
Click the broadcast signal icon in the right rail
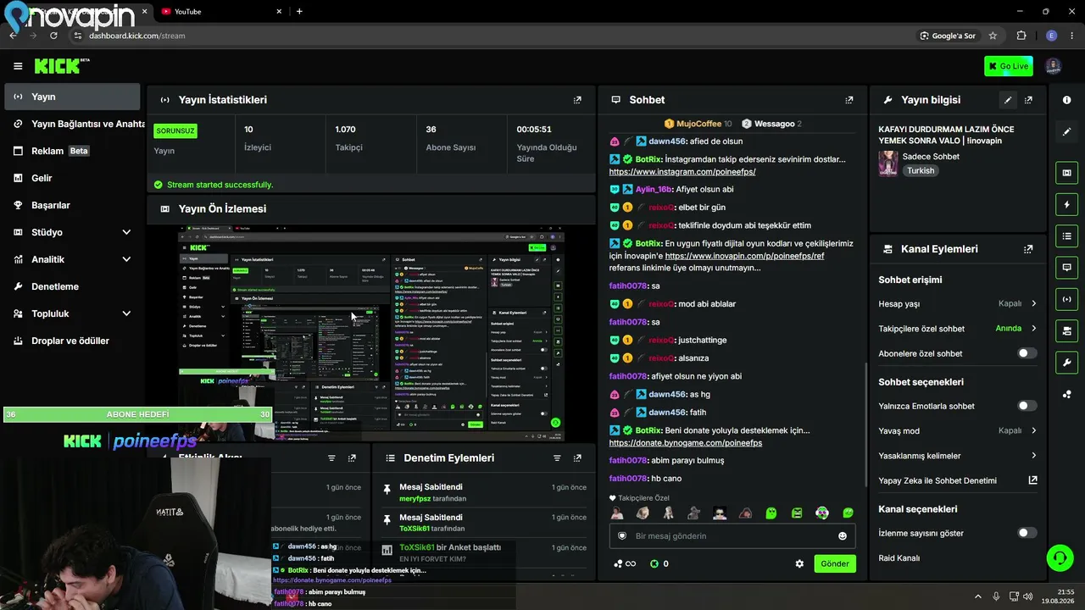pyautogui.click(x=1066, y=298)
